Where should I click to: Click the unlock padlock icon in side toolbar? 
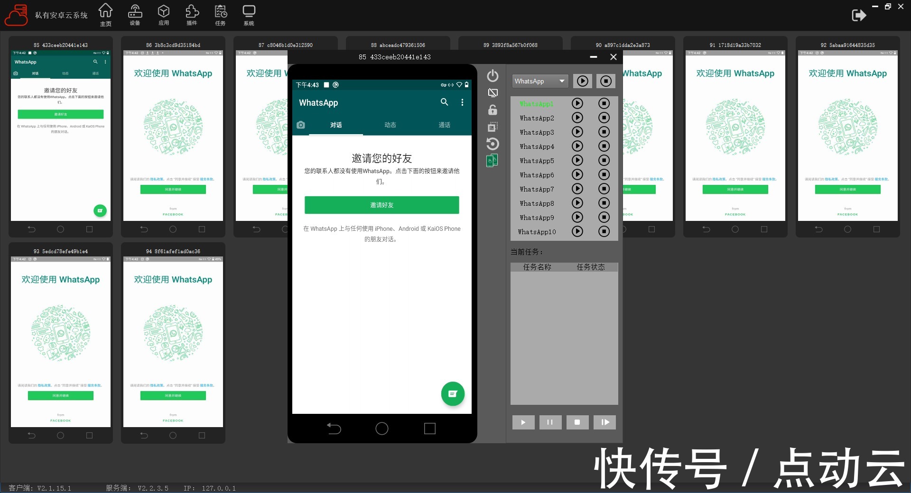point(493,110)
